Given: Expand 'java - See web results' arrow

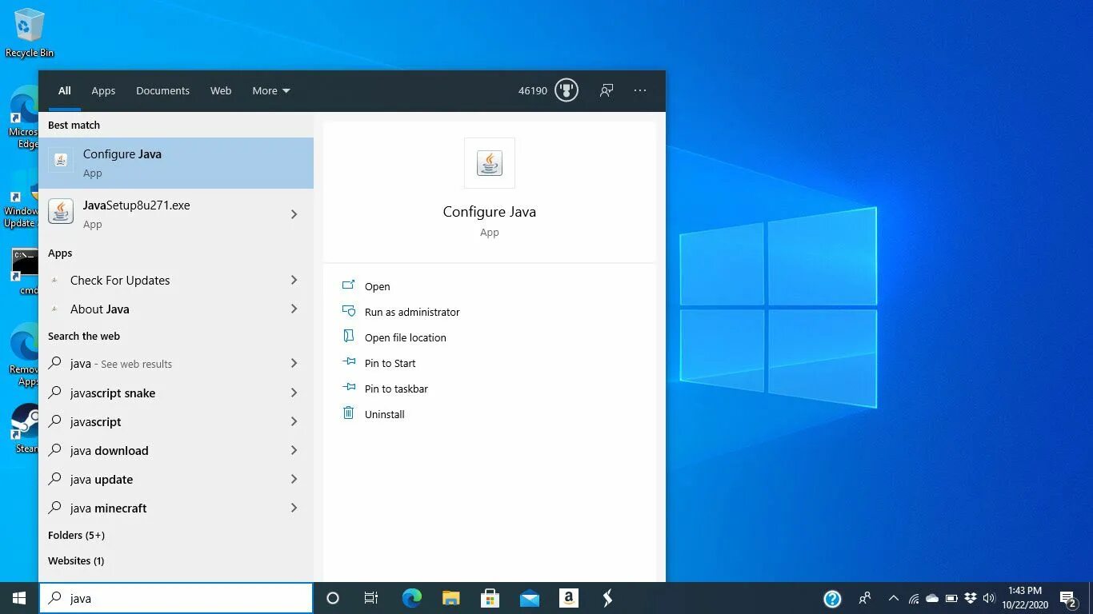Looking at the screenshot, I should click(x=294, y=363).
